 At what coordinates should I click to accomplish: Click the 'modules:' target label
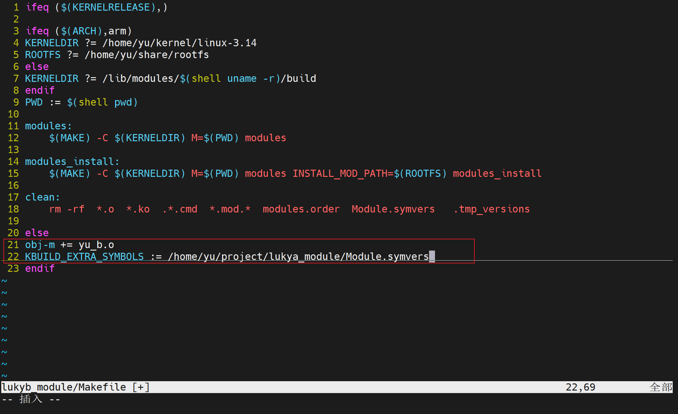48,126
